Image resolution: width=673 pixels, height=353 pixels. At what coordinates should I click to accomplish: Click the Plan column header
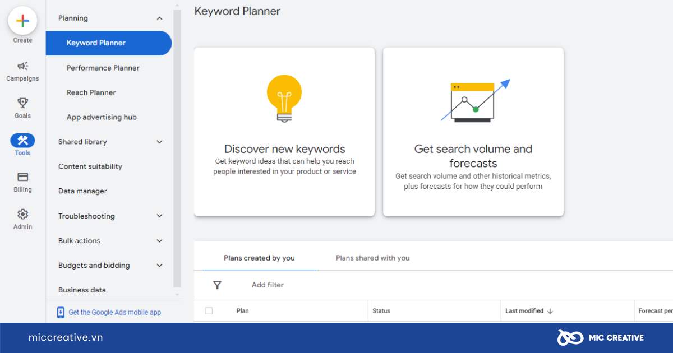(242, 311)
